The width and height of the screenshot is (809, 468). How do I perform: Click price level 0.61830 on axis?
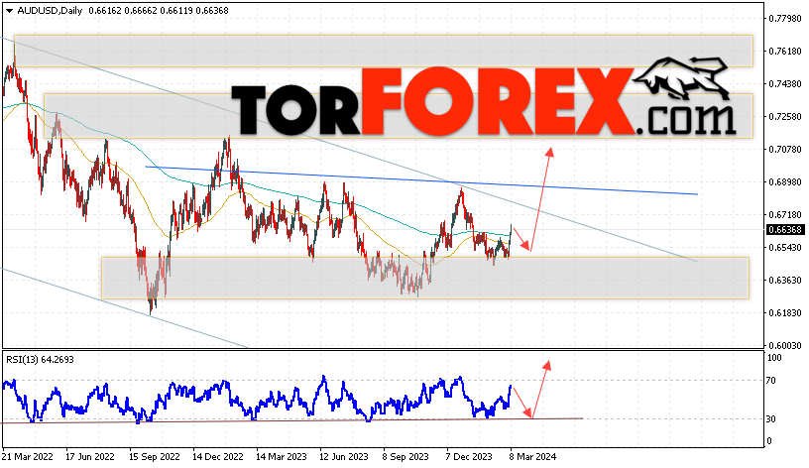[785, 312]
